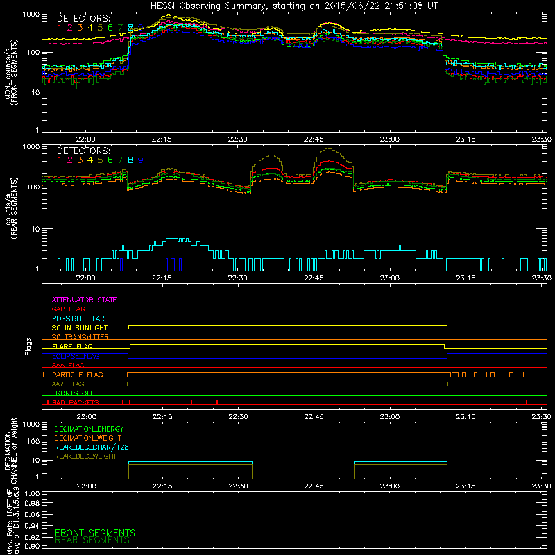Click the SC IN SUNLIGHT flag label
Screen dimensions: 555x555
coord(80,327)
